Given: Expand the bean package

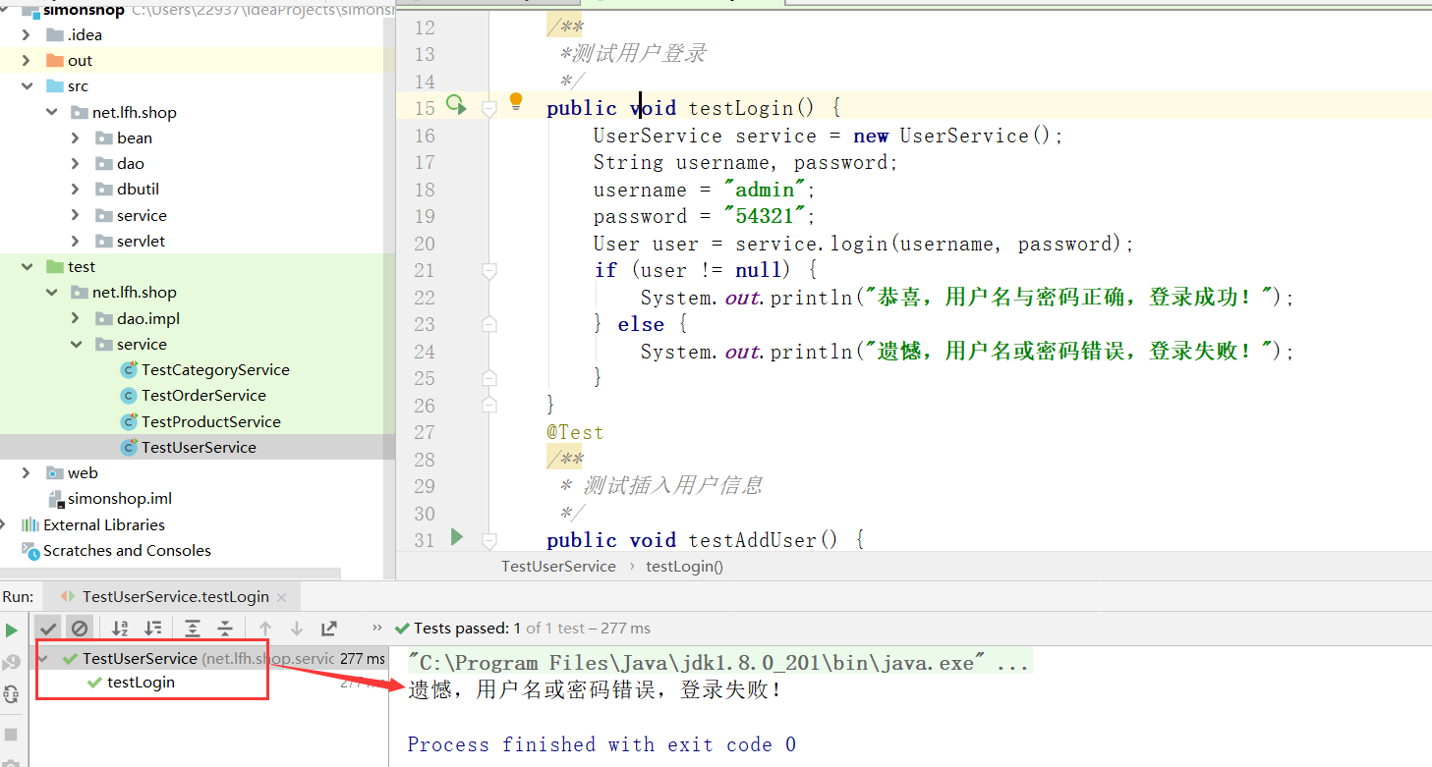Looking at the screenshot, I should click(76, 137).
